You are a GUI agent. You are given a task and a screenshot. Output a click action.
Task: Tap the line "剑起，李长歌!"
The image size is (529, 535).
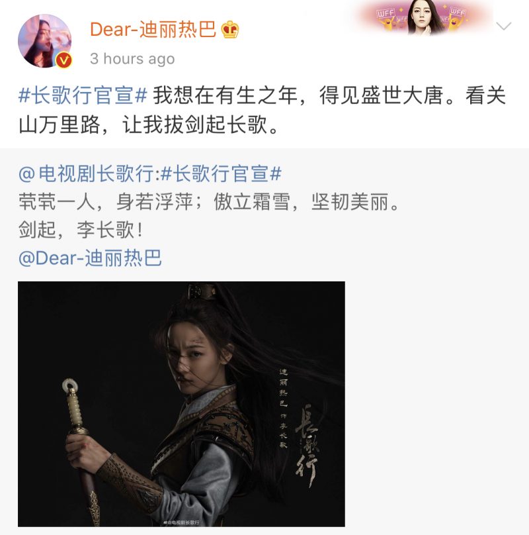point(81,230)
